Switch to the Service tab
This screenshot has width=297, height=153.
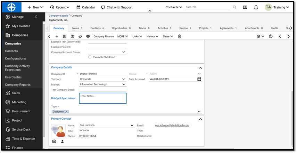185,28
